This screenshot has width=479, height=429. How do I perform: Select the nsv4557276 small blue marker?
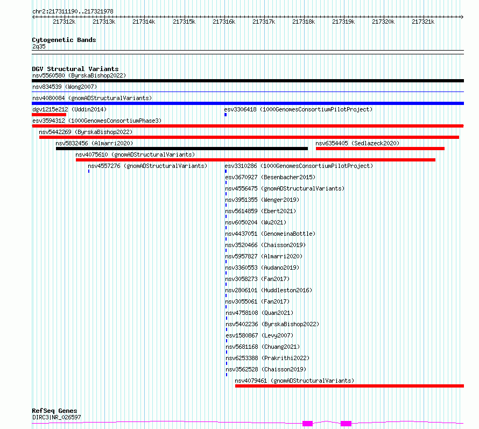(x=89, y=171)
